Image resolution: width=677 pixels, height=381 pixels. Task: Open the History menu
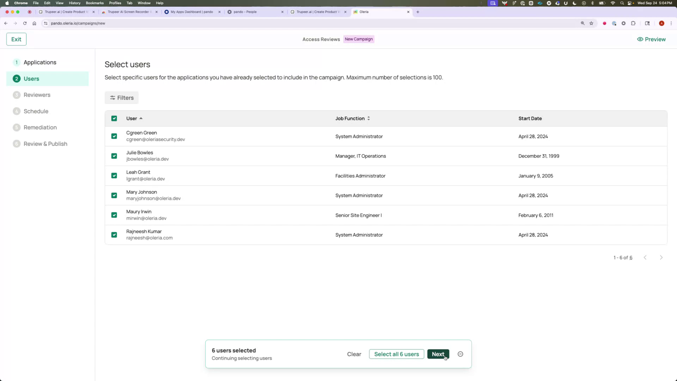coord(74,3)
